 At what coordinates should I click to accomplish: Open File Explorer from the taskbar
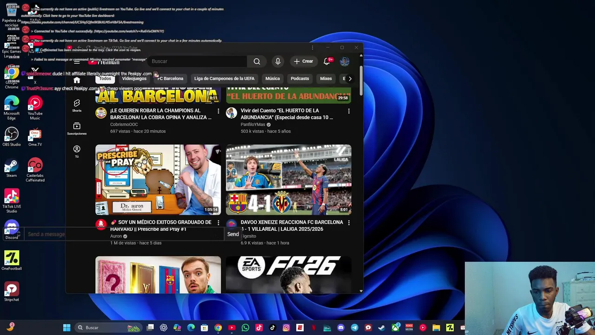point(436,328)
